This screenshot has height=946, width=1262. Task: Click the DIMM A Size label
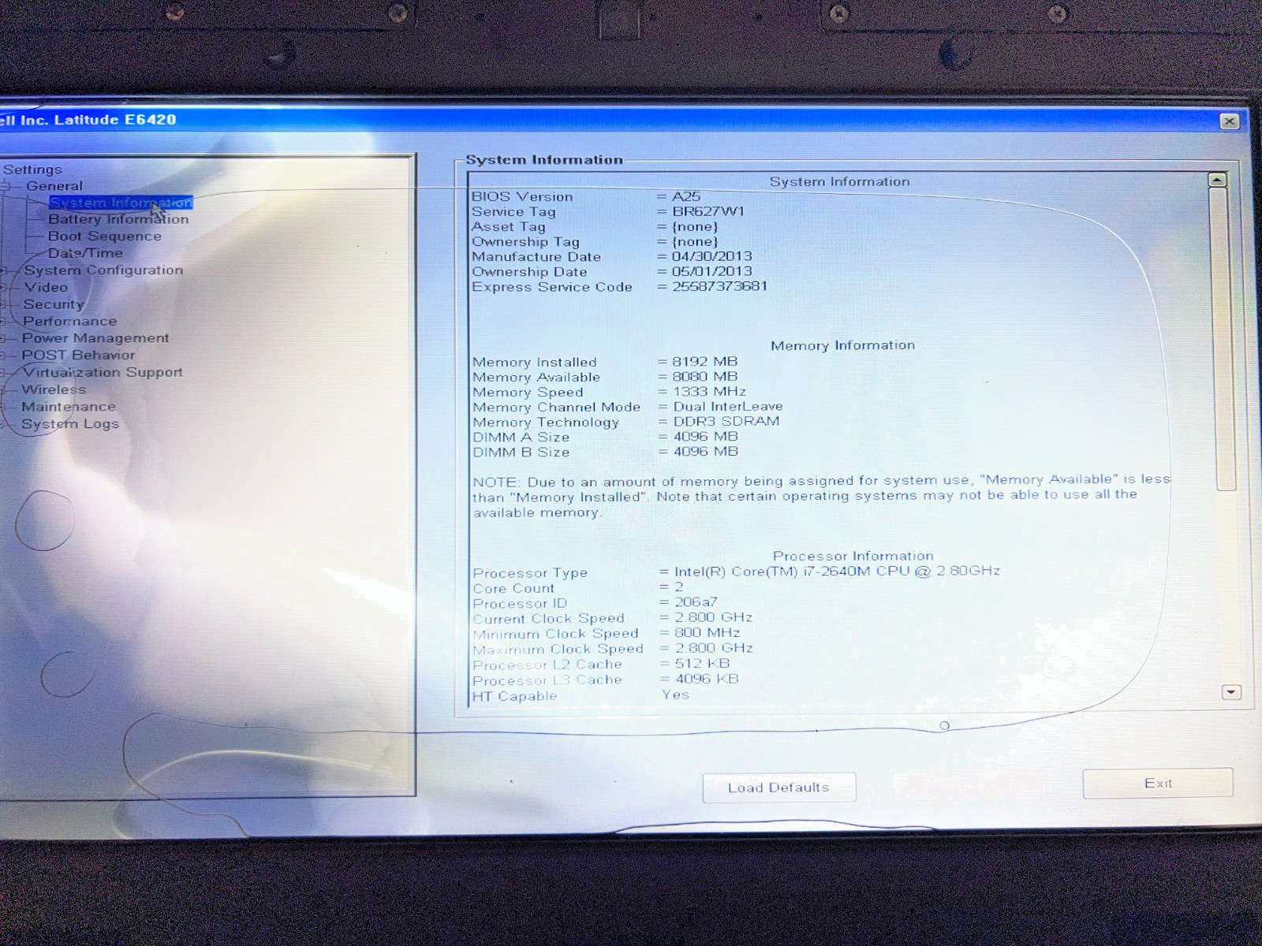pyautogui.click(x=521, y=438)
